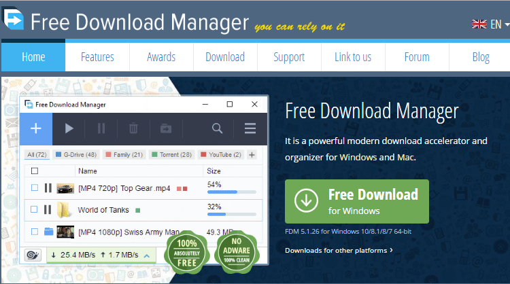
Task: Click the World of Tanks name text
Action: pyautogui.click(x=103, y=210)
